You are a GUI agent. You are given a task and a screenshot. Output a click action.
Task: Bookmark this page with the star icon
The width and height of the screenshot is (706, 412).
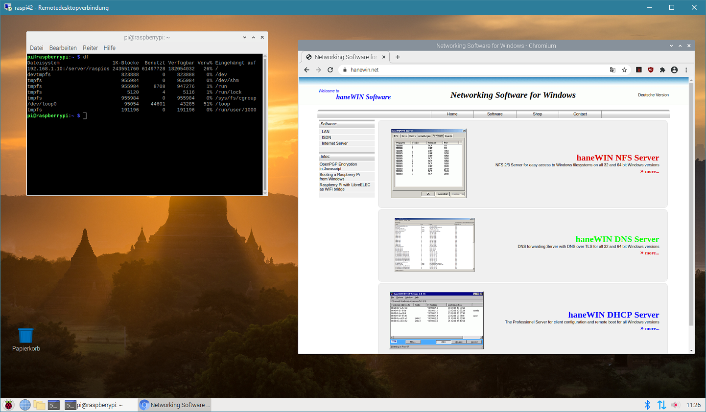(624, 70)
